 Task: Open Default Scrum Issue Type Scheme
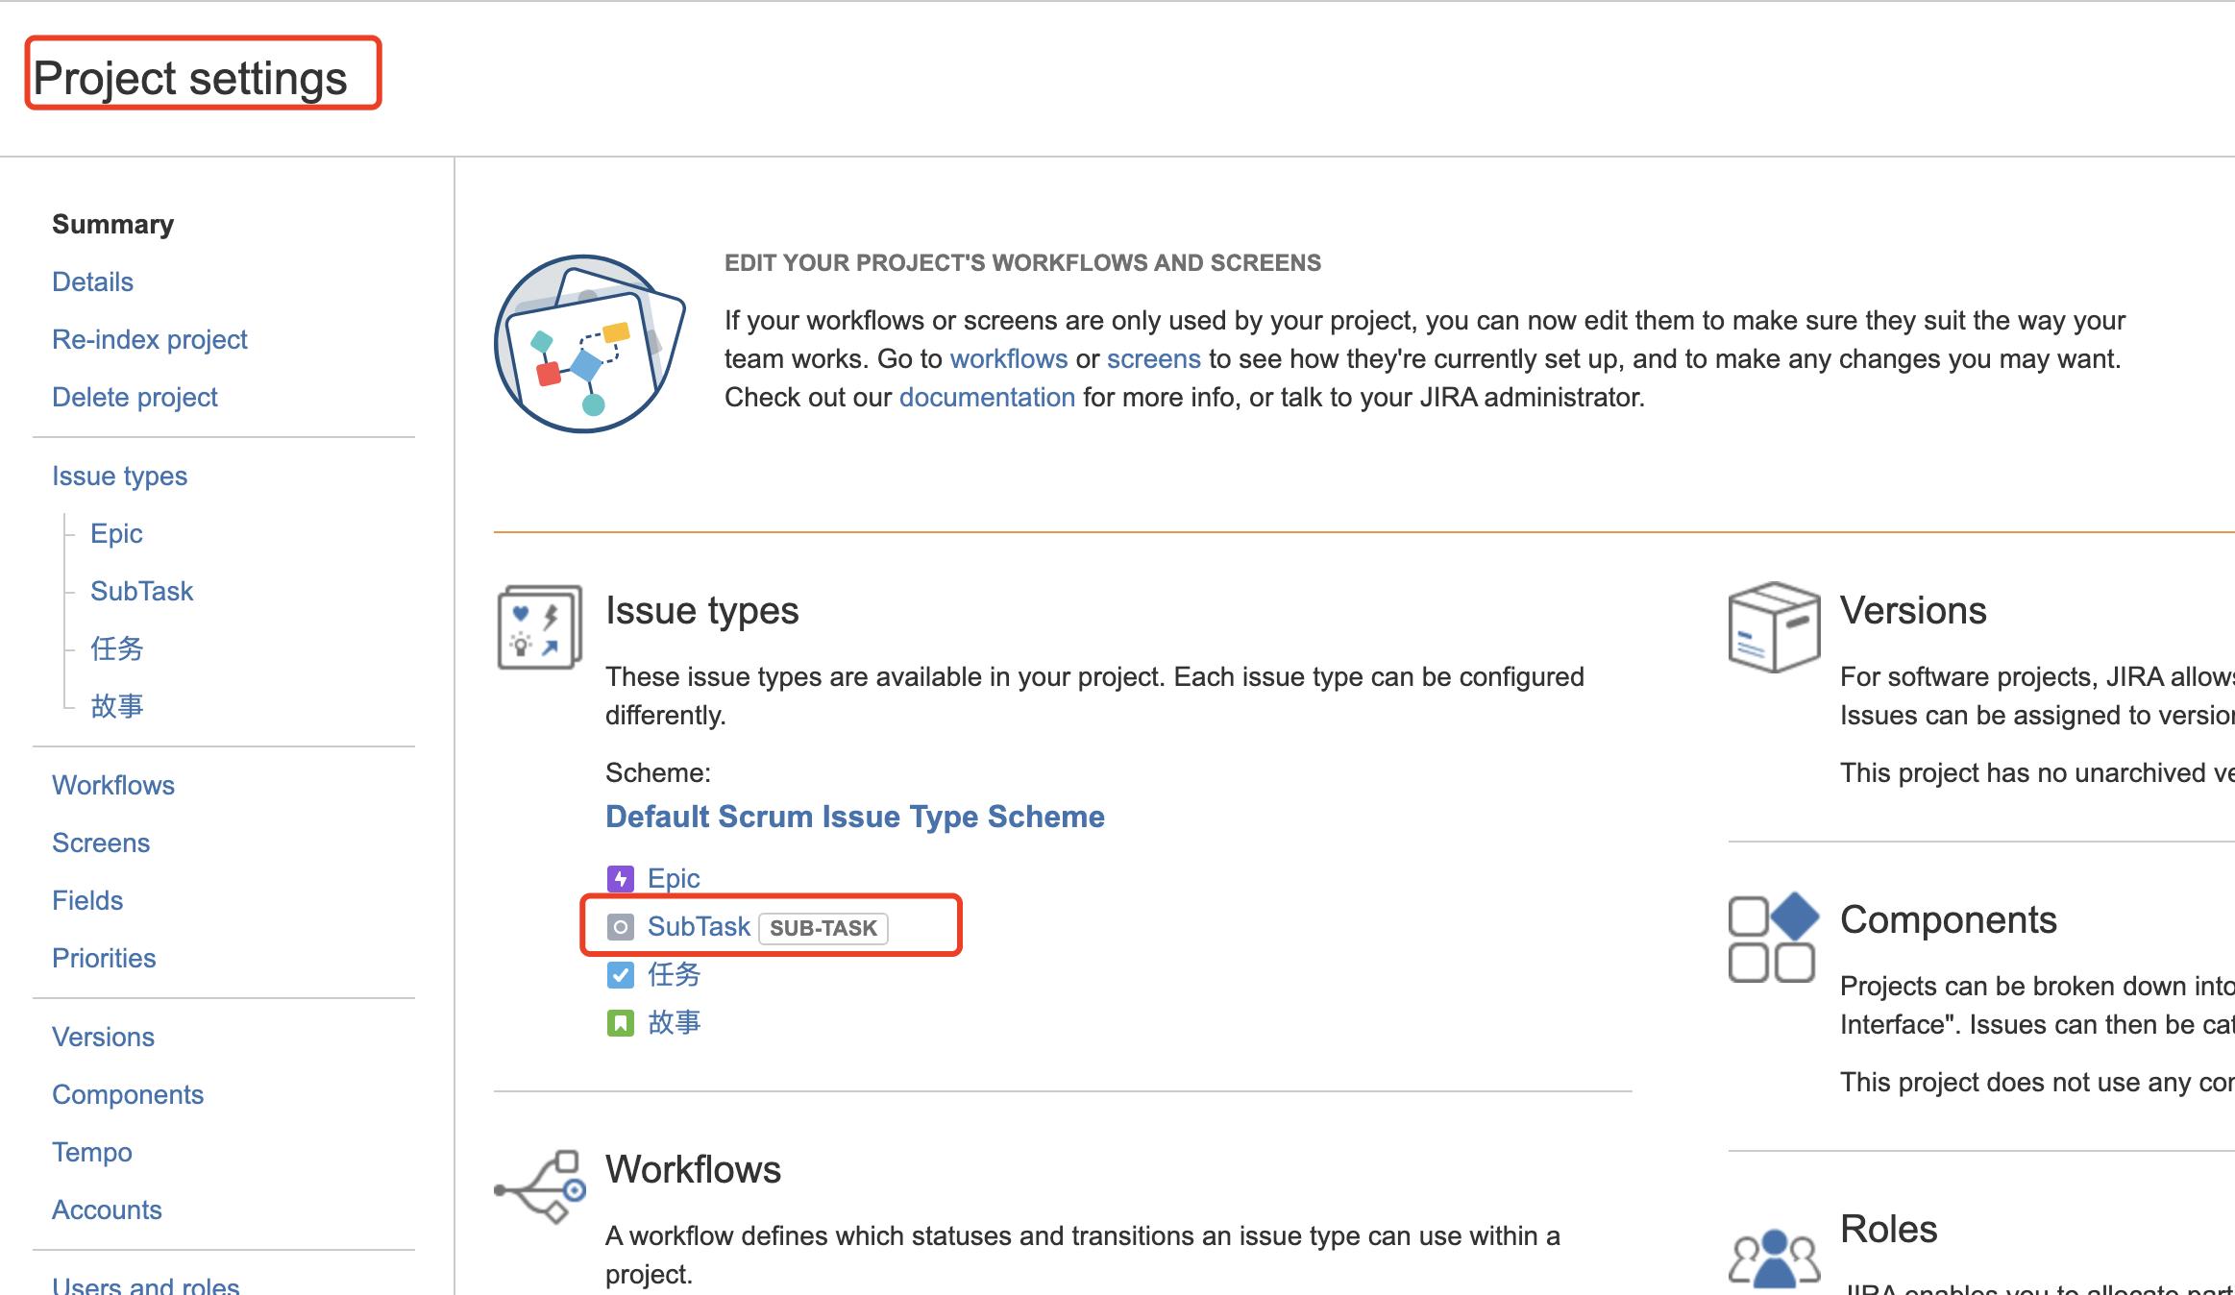(x=854, y=817)
